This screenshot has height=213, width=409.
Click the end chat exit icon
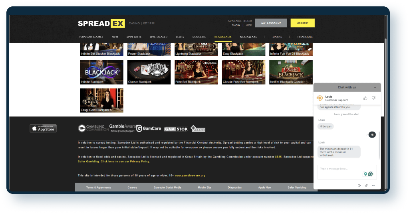(x=359, y=185)
